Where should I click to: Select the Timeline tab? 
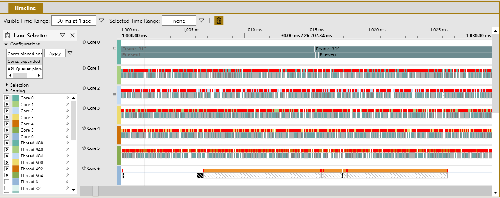tap(25, 8)
